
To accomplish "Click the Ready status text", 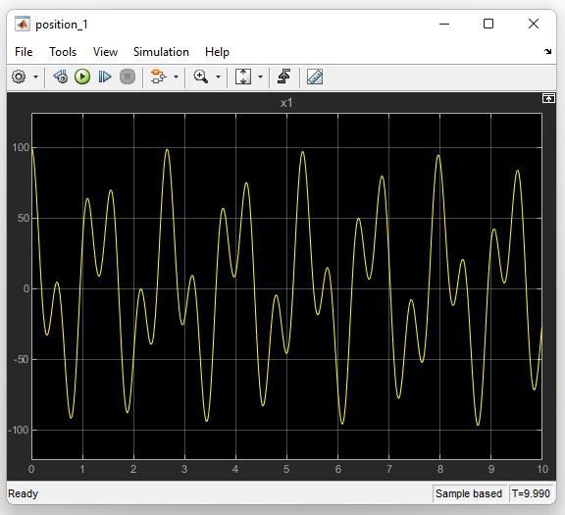I will [x=24, y=493].
